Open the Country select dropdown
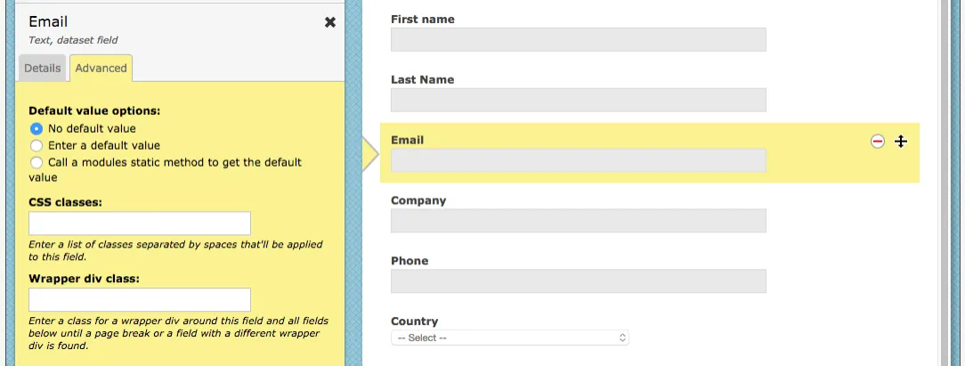The width and height of the screenshot is (965, 366). (x=509, y=338)
